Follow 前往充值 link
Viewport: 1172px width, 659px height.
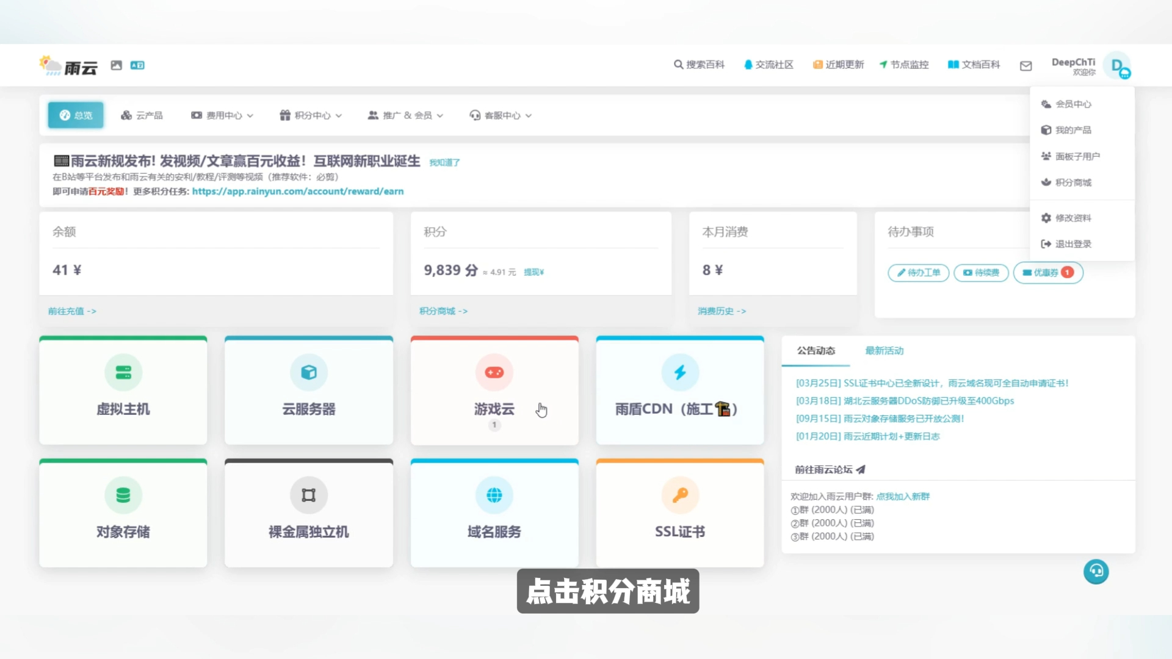(72, 311)
